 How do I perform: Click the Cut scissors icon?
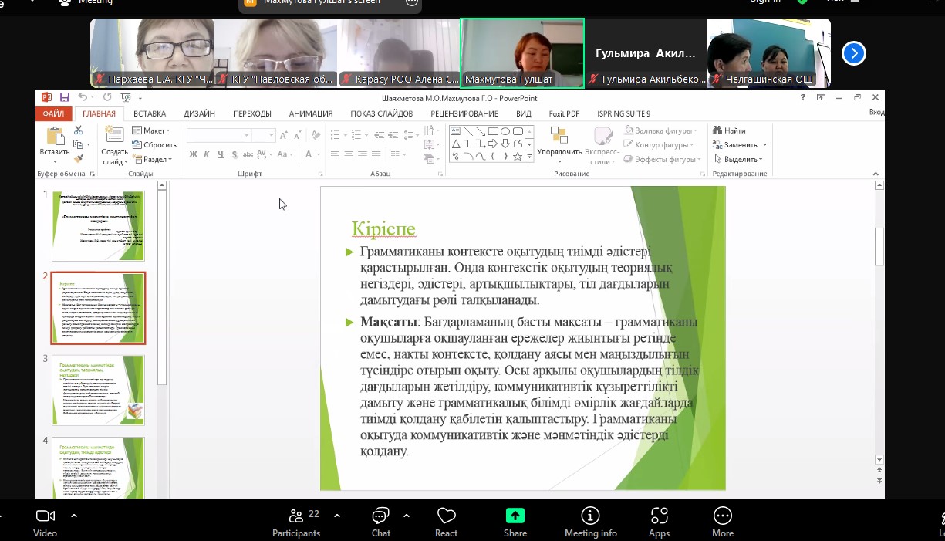click(x=78, y=130)
